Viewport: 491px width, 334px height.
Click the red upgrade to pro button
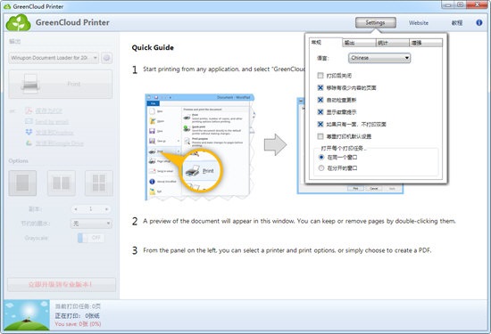pos(62,284)
